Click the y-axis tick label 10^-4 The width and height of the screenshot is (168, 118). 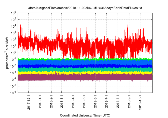click(13, 80)
